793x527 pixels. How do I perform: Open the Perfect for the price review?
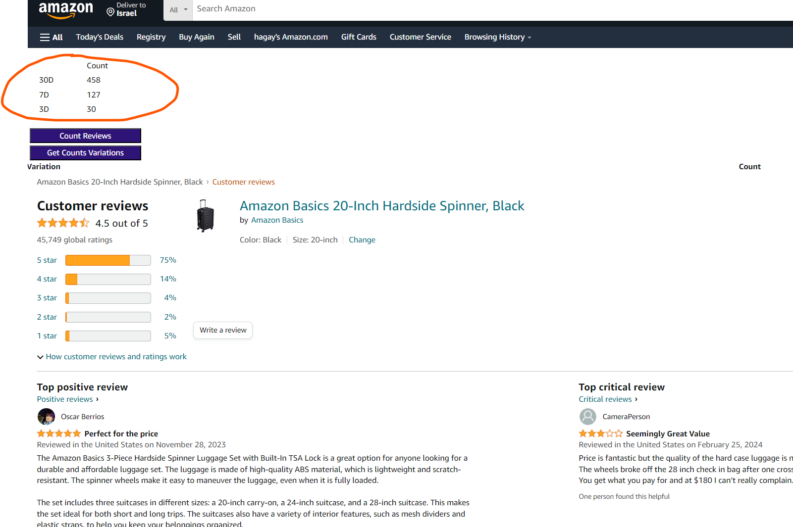tap(121, 434)
